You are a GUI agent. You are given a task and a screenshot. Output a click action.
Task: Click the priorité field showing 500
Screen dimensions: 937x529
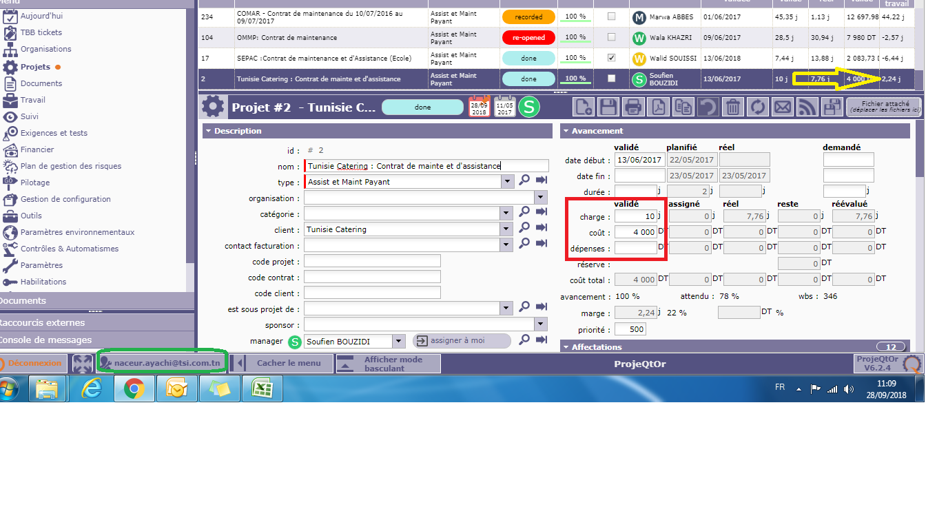(x=630, y=329)
